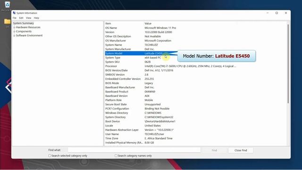Select the BaseBoard Version row

[x=195, y=96]
